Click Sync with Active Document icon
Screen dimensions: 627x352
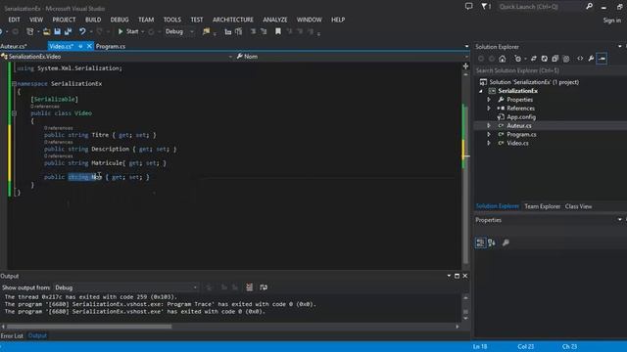point(533,59)
